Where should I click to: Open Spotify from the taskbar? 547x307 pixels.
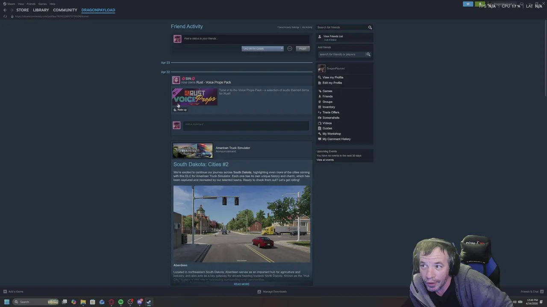121,302
